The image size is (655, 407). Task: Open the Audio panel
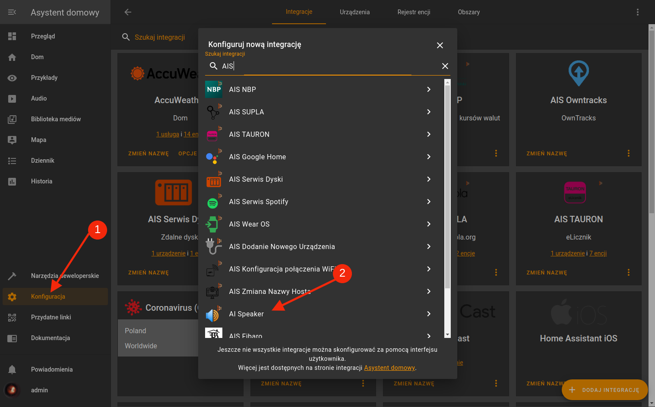tap(55, 98)
